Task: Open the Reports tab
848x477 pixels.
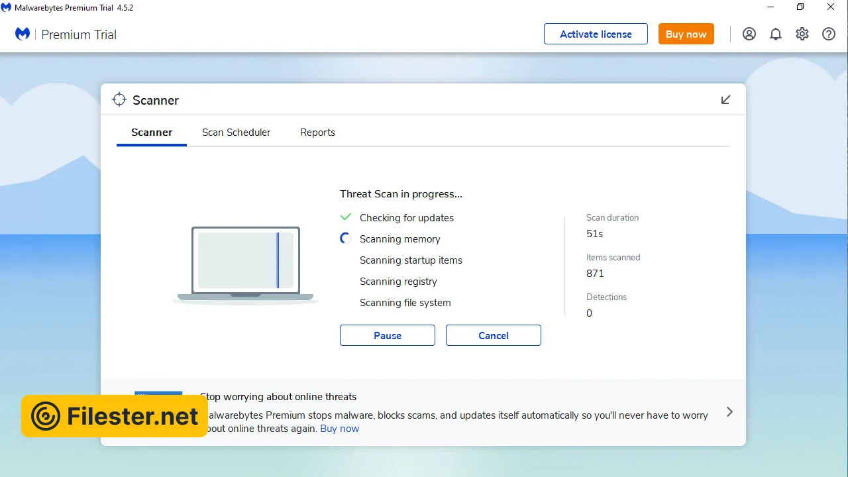Action: click(x=317, y=132)
